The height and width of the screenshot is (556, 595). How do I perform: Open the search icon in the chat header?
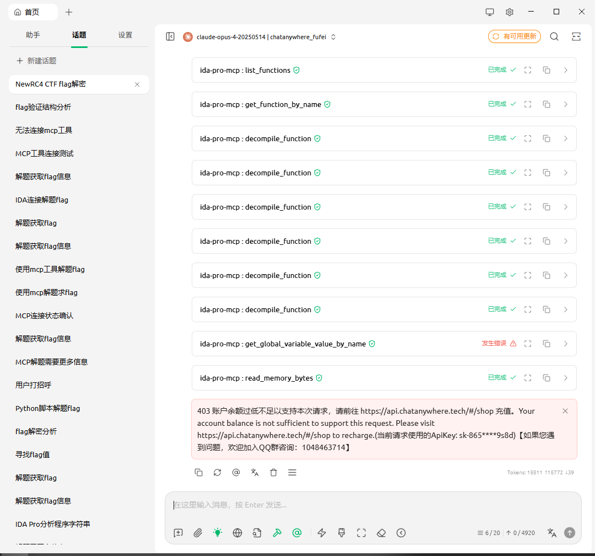click(x=554, y=36)
